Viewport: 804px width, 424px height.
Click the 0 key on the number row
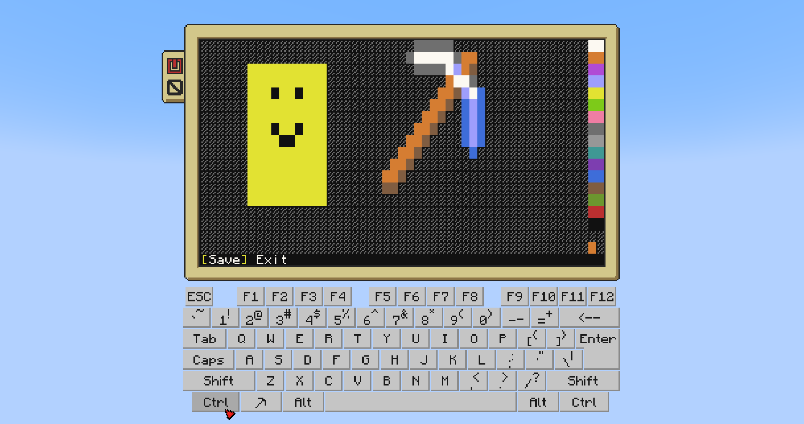click(x=486, y=318)
